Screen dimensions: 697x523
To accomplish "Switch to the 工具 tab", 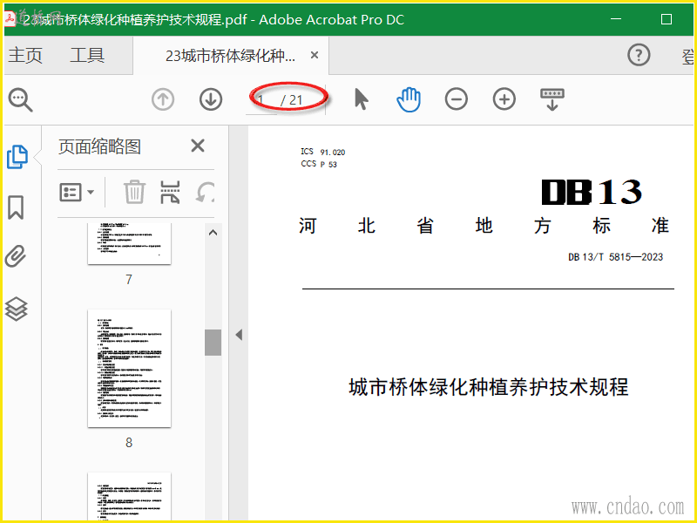I will [x=87, y=55].
